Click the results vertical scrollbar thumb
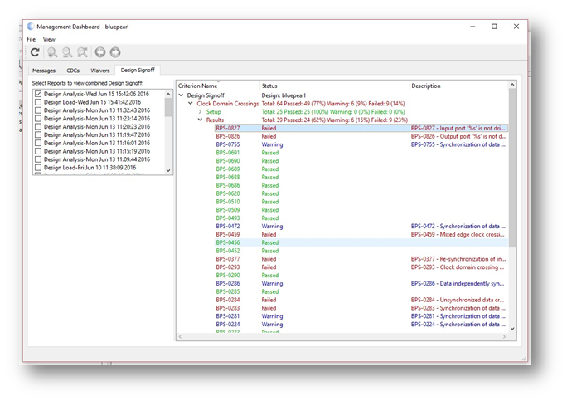 [512, 169]
